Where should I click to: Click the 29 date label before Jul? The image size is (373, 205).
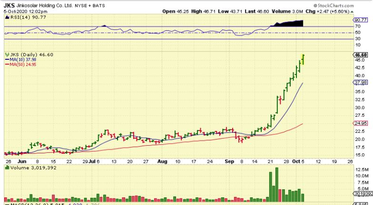tap(85, 161)
